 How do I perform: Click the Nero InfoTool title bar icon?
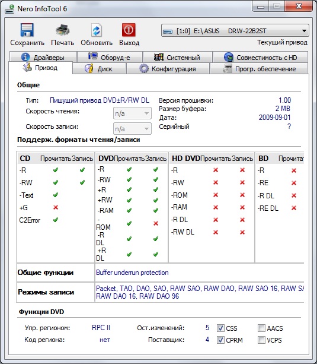coord(9,9)
